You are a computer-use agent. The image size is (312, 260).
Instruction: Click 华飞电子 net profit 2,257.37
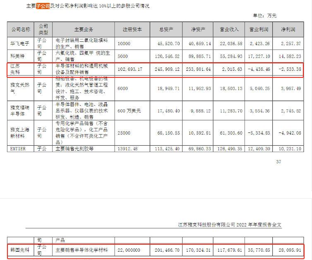pos(291,43)
